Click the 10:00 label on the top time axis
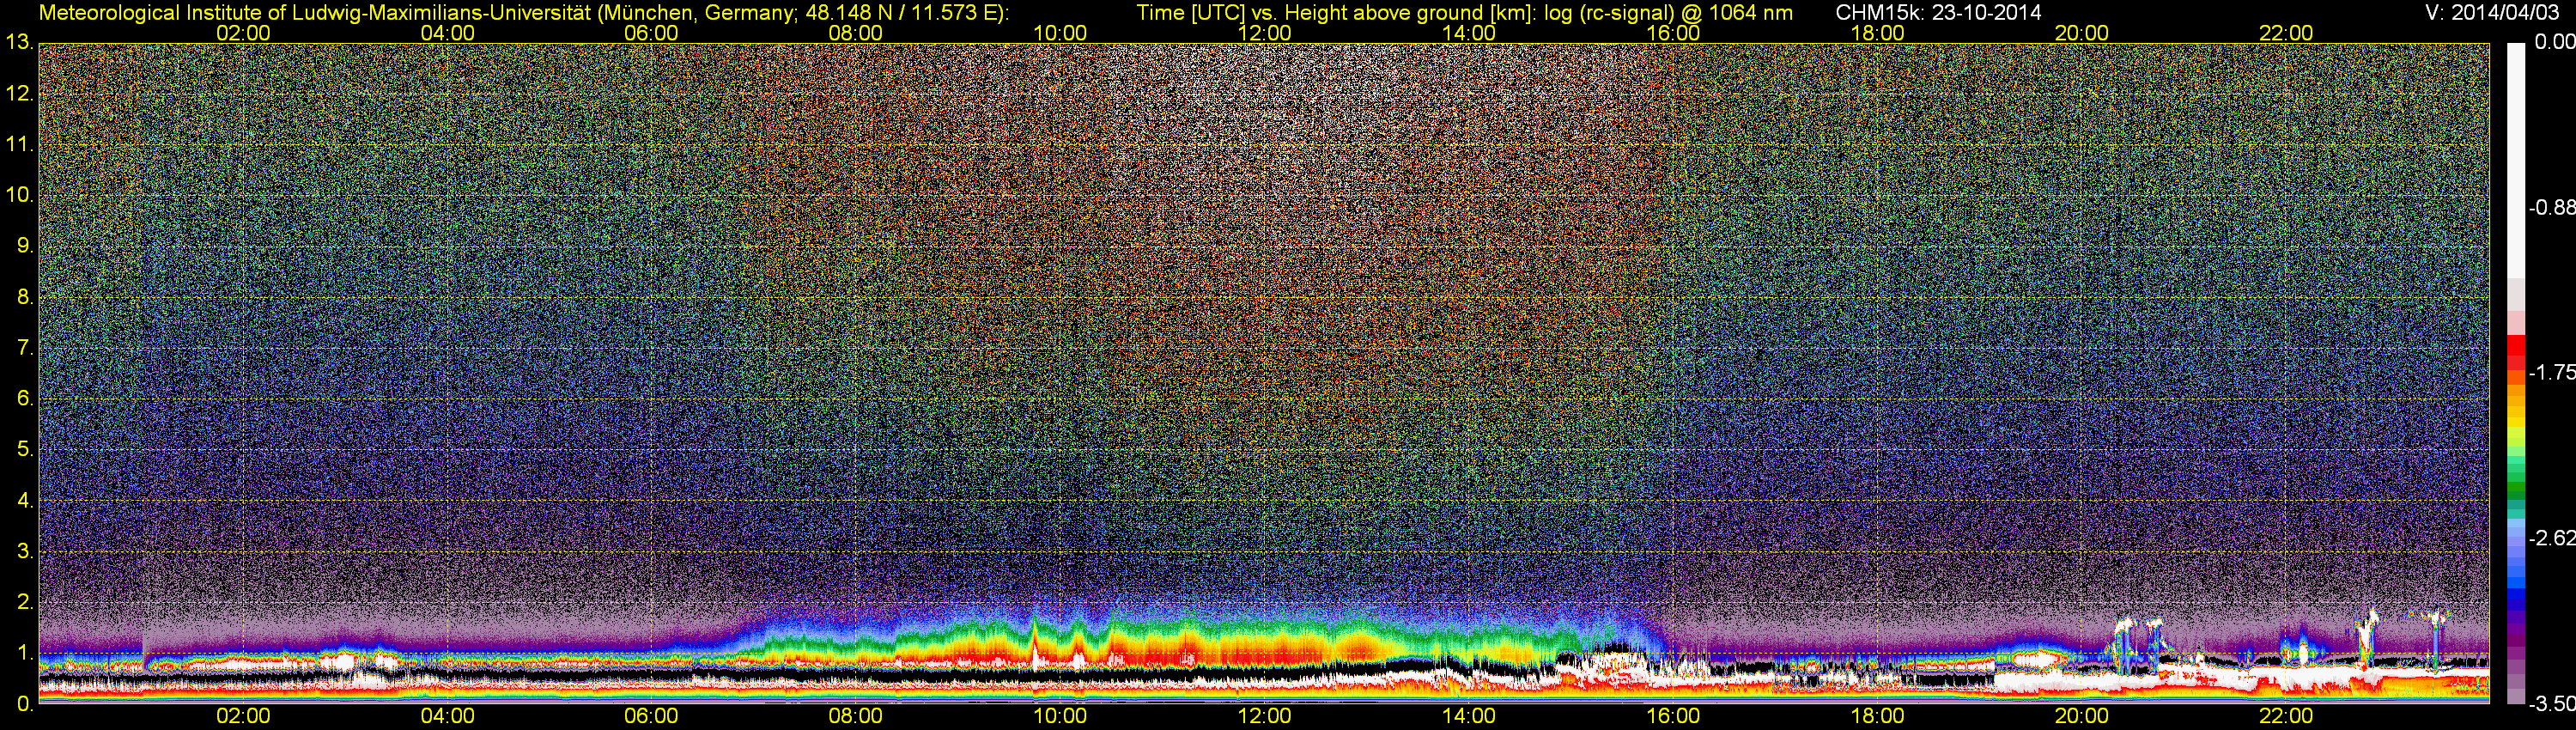The width and height of the screenshot is (2576, 730). 1060,33
